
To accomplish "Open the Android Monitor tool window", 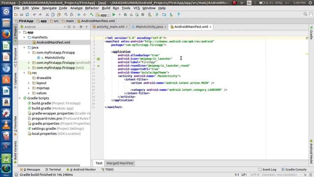I will tap(81, 170).
